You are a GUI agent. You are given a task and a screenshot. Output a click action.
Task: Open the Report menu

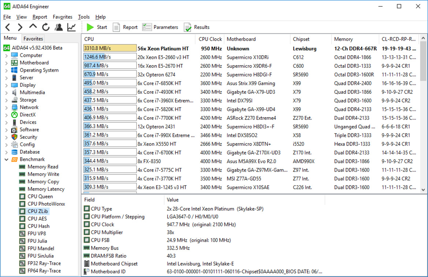click(x=40, y=17)
